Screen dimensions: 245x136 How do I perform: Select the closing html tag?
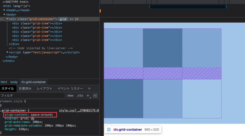(9, 61)
